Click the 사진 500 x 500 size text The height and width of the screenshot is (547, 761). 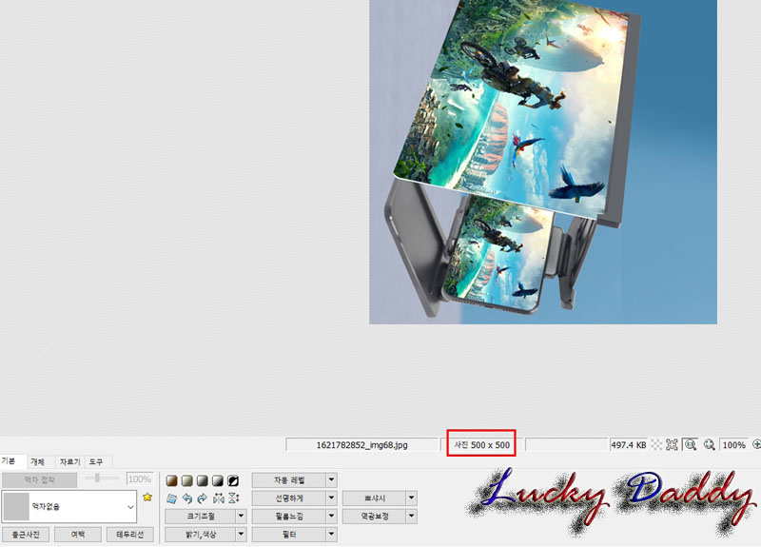coord(481,444)
